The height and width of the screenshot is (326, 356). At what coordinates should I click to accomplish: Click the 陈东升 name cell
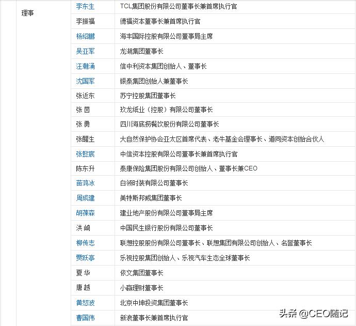tap(85, 168)
